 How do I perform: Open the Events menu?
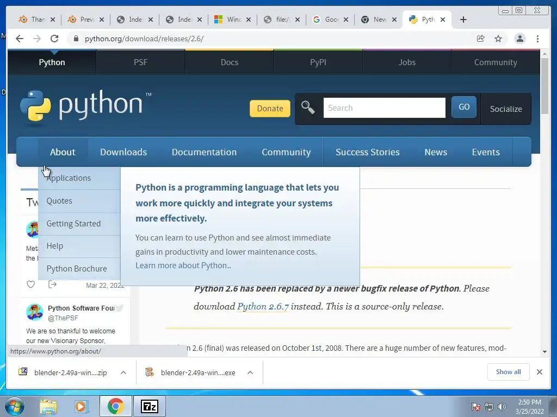[x=486, y=152]
